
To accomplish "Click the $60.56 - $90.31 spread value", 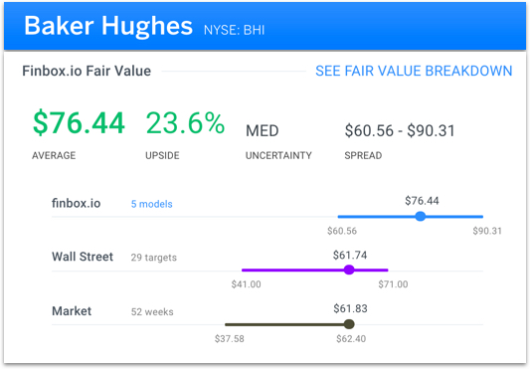I will click(400, 130).
